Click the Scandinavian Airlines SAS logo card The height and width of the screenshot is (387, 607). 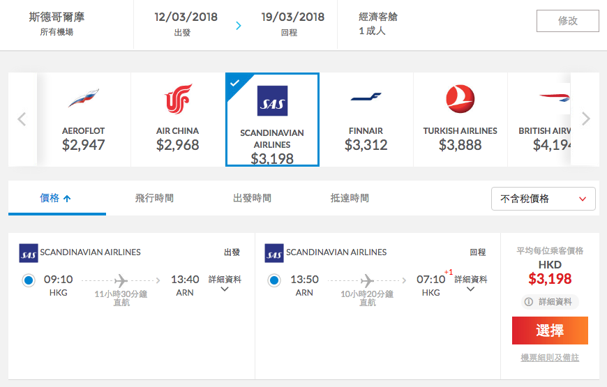[272, 101]
